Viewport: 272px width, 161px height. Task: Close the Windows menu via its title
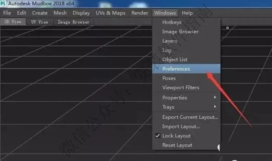(165, 13)
